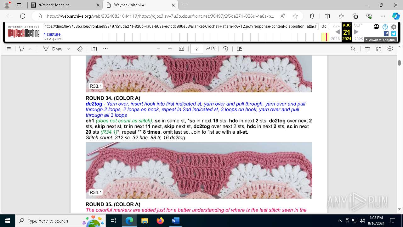This screenshot has width=403, height=227.
Task: Switch to first Wayback Machine tab
Action: tap(65, 5)
